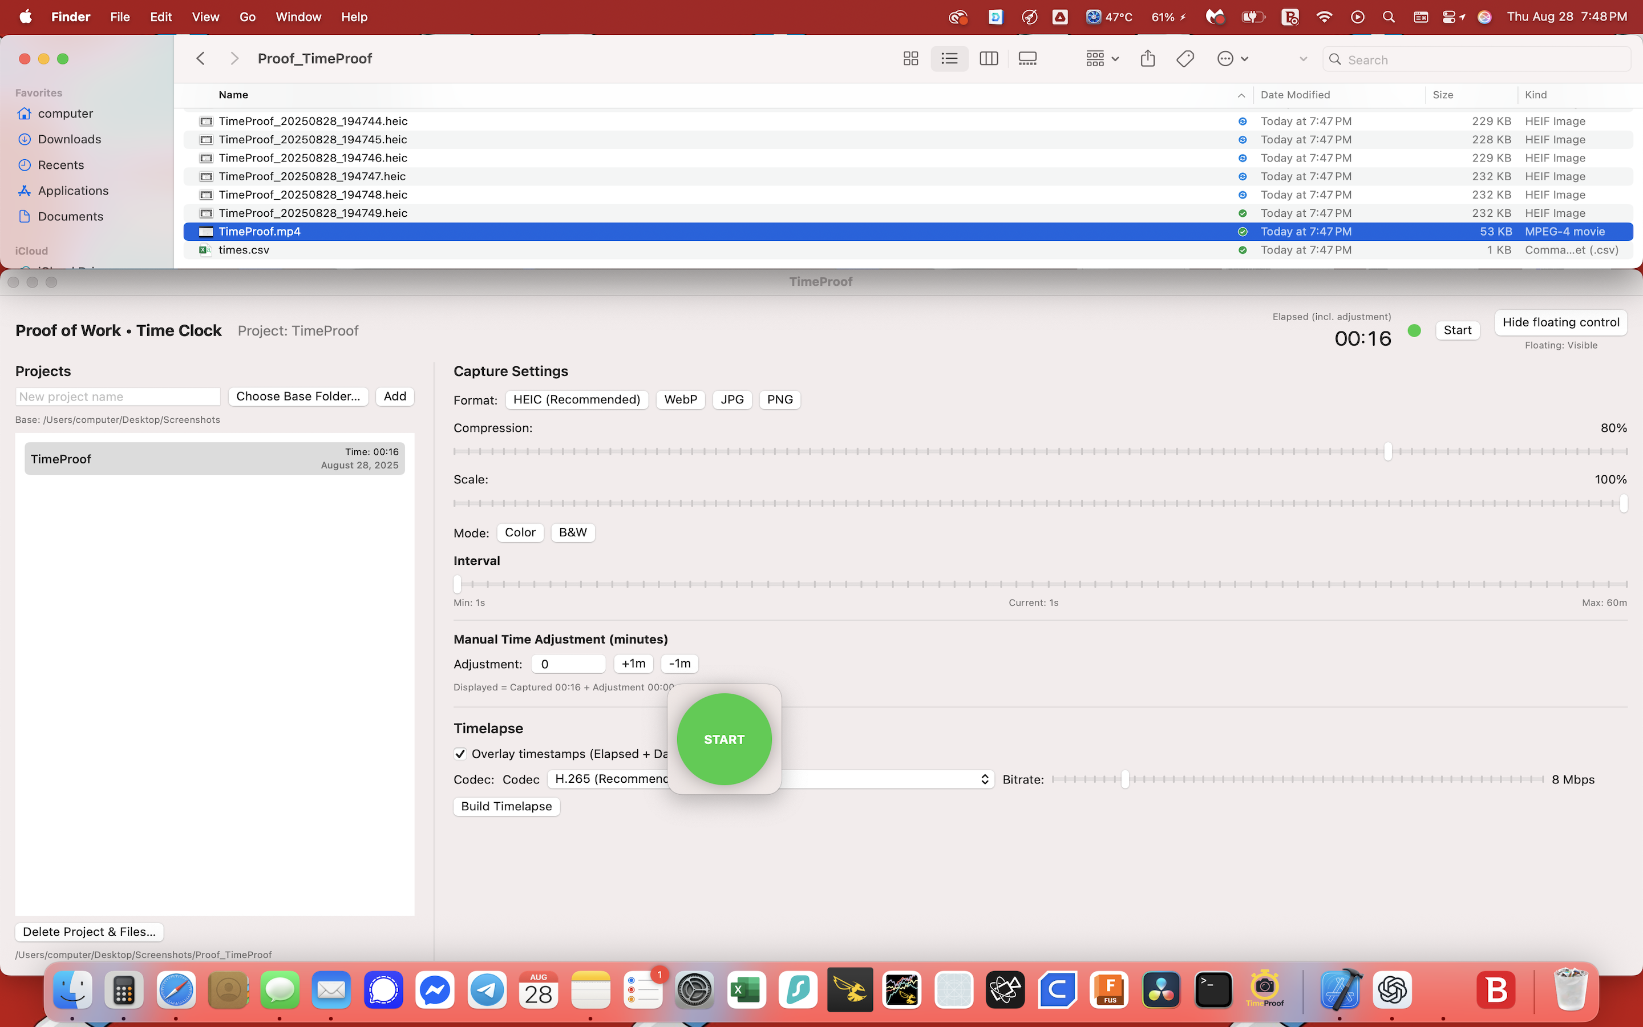Click the Share icon in Finder toolbar

(x=1147, y=59)
